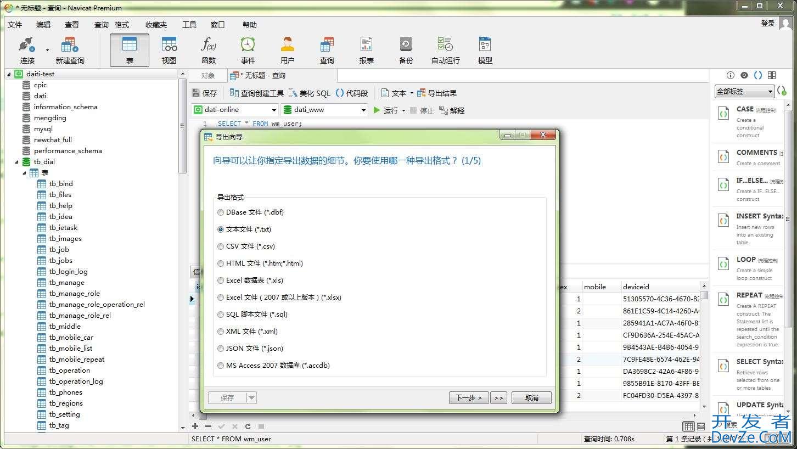Select the Table (表) toolbar icon
The image size is (797, 449).
130,50
